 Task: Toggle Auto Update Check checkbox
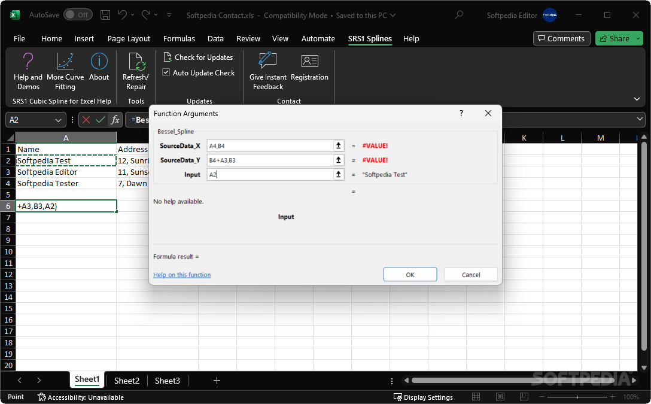click(x=166, y=72)
